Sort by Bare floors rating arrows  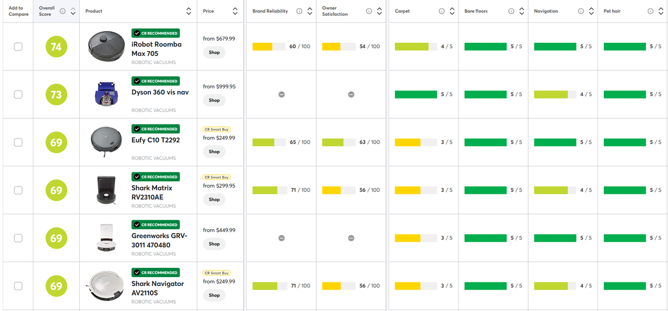click(521, 11)
